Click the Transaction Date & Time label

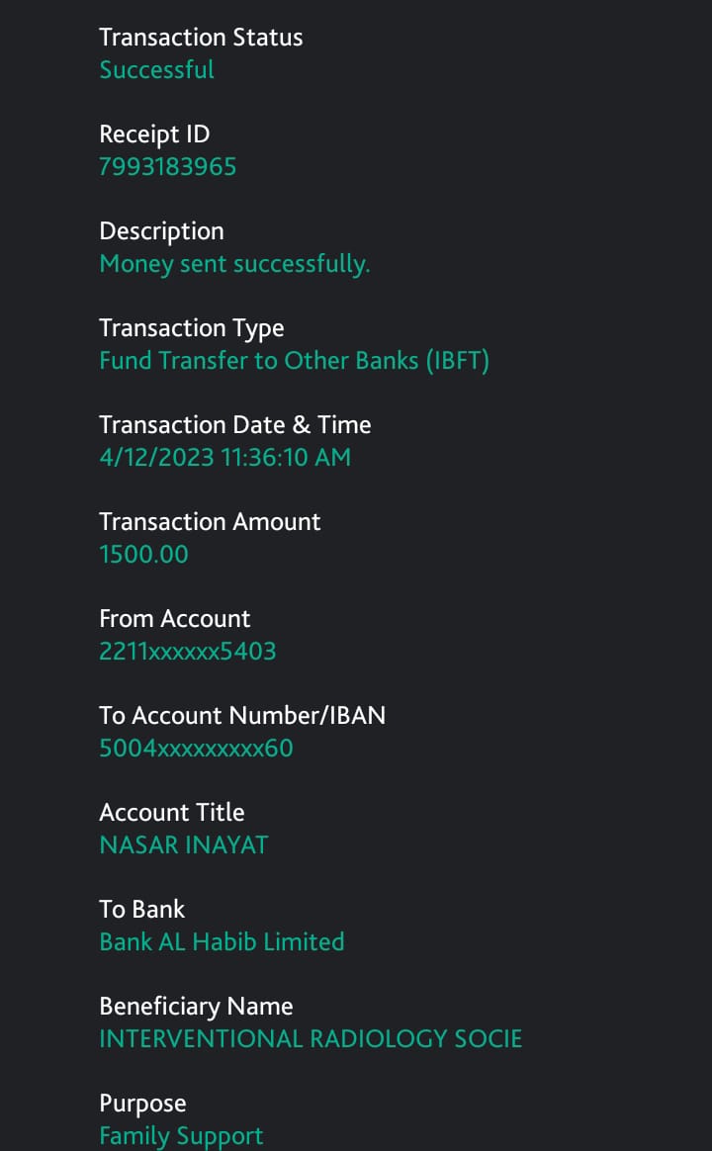tap(234, 425)
